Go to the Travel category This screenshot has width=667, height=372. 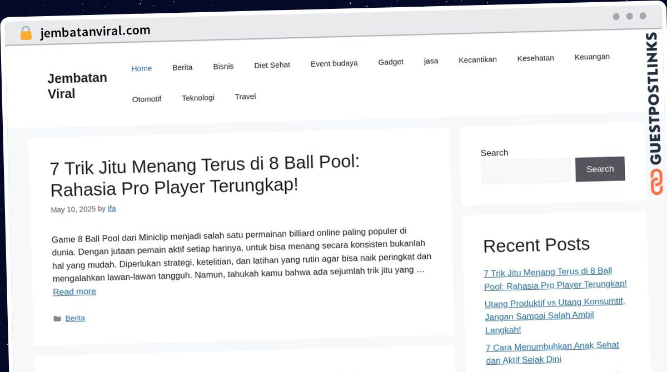click(x=245, y=97)
